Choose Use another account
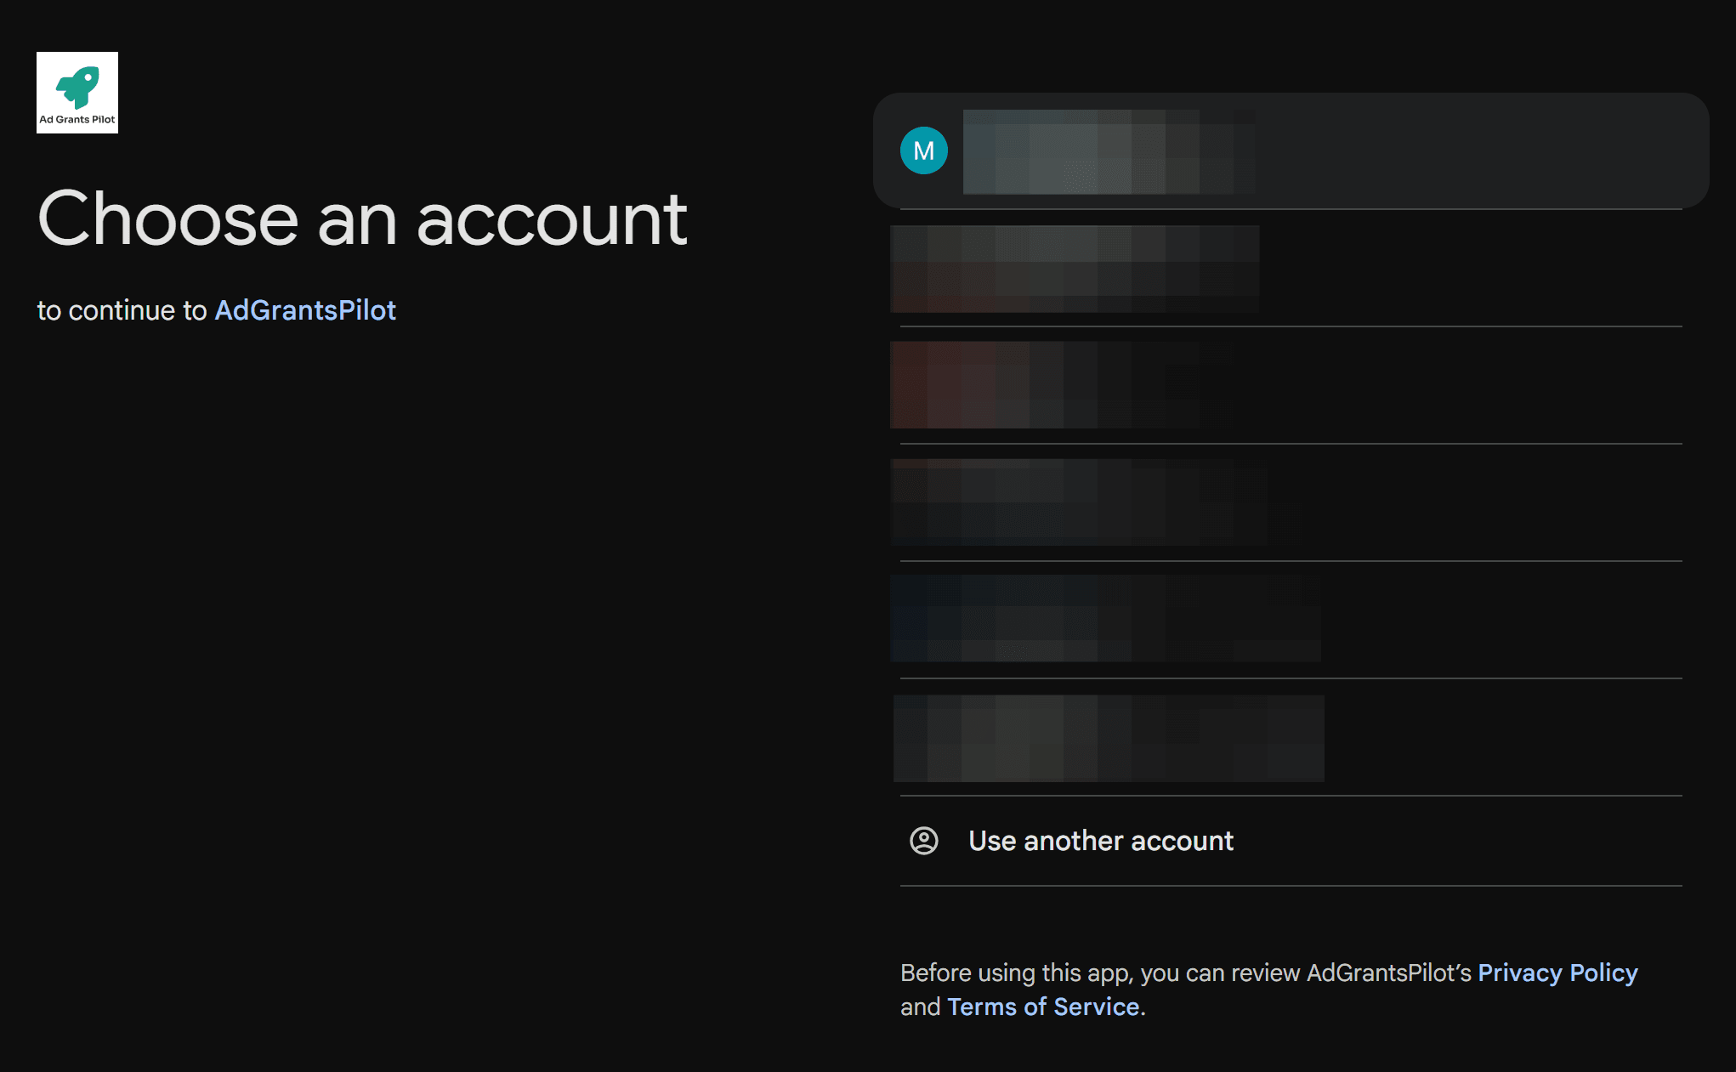 point(1291,841)
